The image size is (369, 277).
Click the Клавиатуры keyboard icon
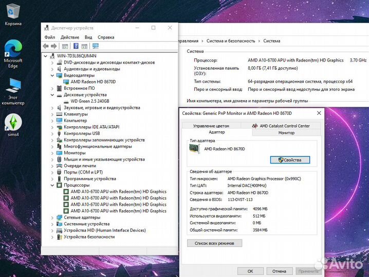coord(59,114)
